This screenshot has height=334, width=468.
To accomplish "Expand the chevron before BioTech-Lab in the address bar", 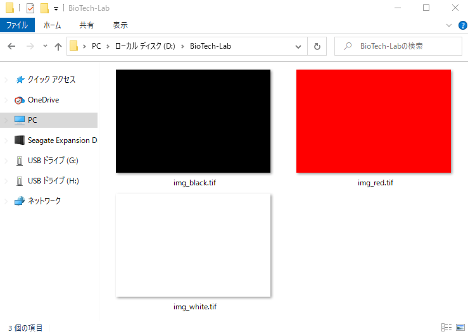I will coord(182,46).
